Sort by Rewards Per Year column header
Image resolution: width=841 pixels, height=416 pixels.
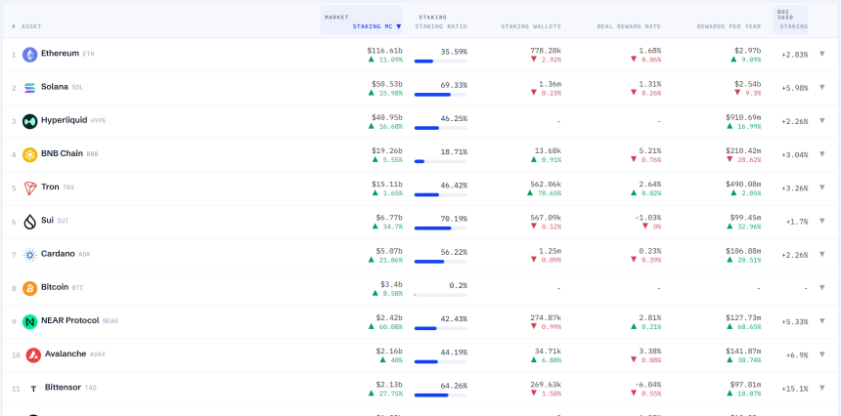(729, 26)
